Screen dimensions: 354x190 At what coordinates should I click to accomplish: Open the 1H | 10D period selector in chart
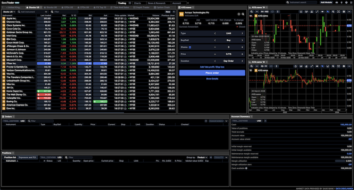(x=265, y=12)
